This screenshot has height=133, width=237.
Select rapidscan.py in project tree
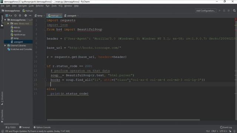click(18, 34)
